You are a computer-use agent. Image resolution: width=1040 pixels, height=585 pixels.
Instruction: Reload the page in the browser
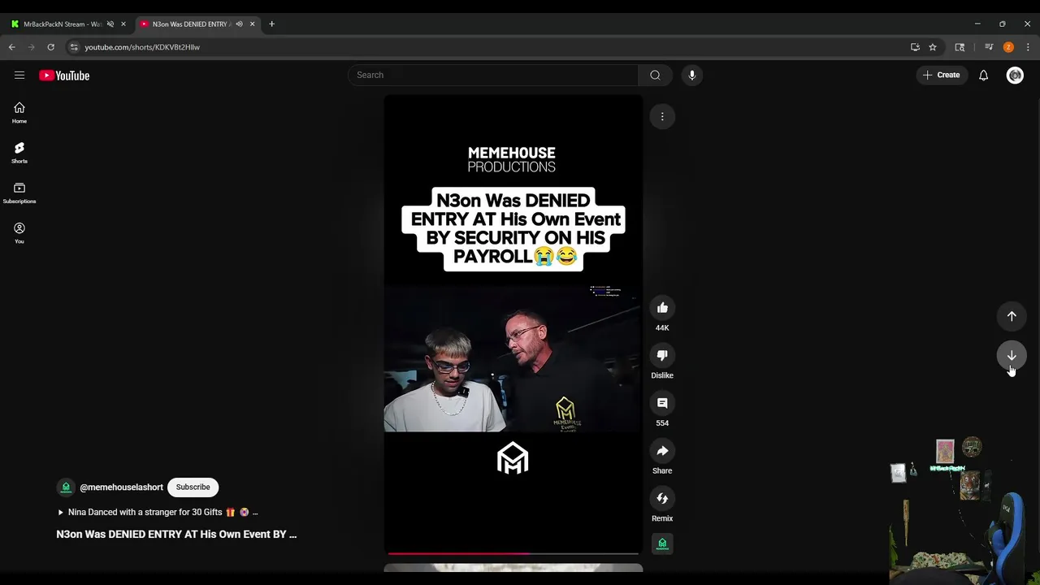point(50,47)
